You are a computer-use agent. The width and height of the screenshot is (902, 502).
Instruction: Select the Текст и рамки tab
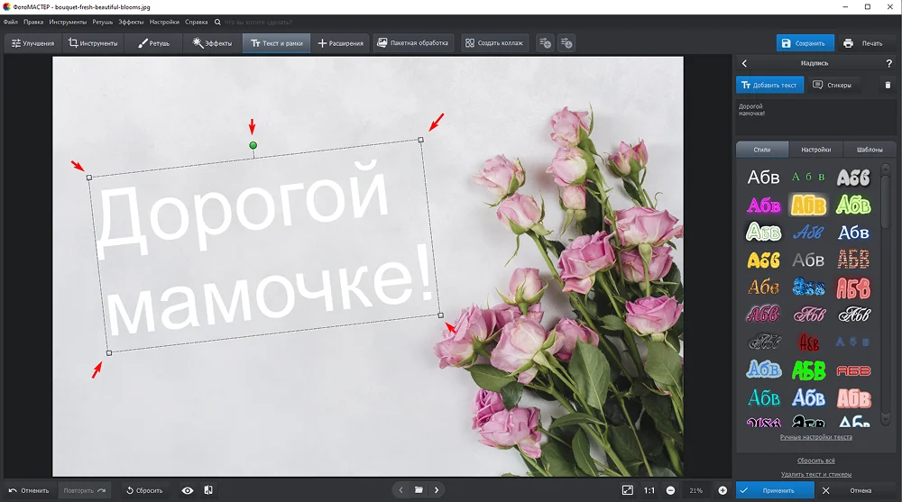[x=277, y=43]
